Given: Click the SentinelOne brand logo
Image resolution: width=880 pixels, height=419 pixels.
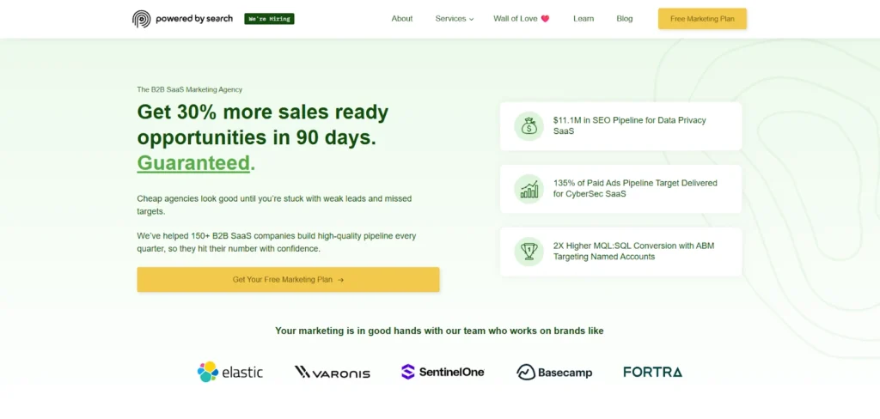Looking at the screenshot, I should coord(443,371).
